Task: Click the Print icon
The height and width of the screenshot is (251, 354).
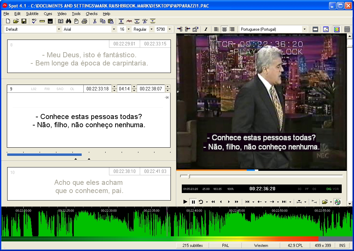Action: tap(84, 21)
